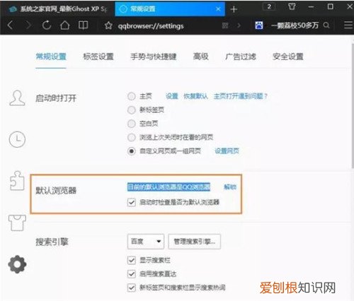Click the 搜索引擎 section label
Viewport: 354px width, 301px height.
click(52, 242)
